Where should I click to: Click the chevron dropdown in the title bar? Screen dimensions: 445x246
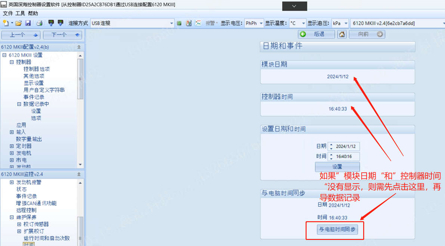pos(294,6)
